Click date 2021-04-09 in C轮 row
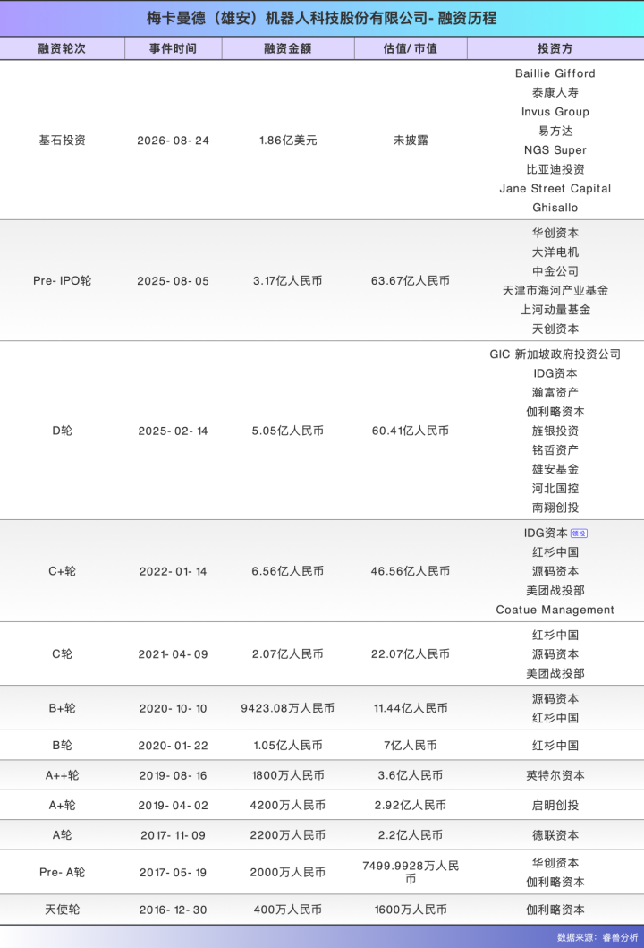Screen dimensions: 644x948 pyautogui.click(x=173, y=653)
